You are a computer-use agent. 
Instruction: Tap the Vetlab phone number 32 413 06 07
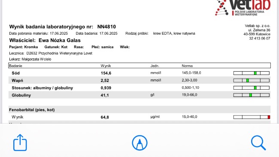(x=259, y=39)
